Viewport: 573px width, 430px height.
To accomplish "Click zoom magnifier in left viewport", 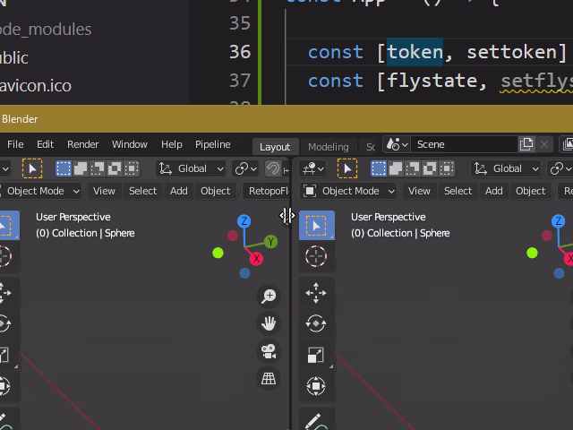I will click(269, 296).
